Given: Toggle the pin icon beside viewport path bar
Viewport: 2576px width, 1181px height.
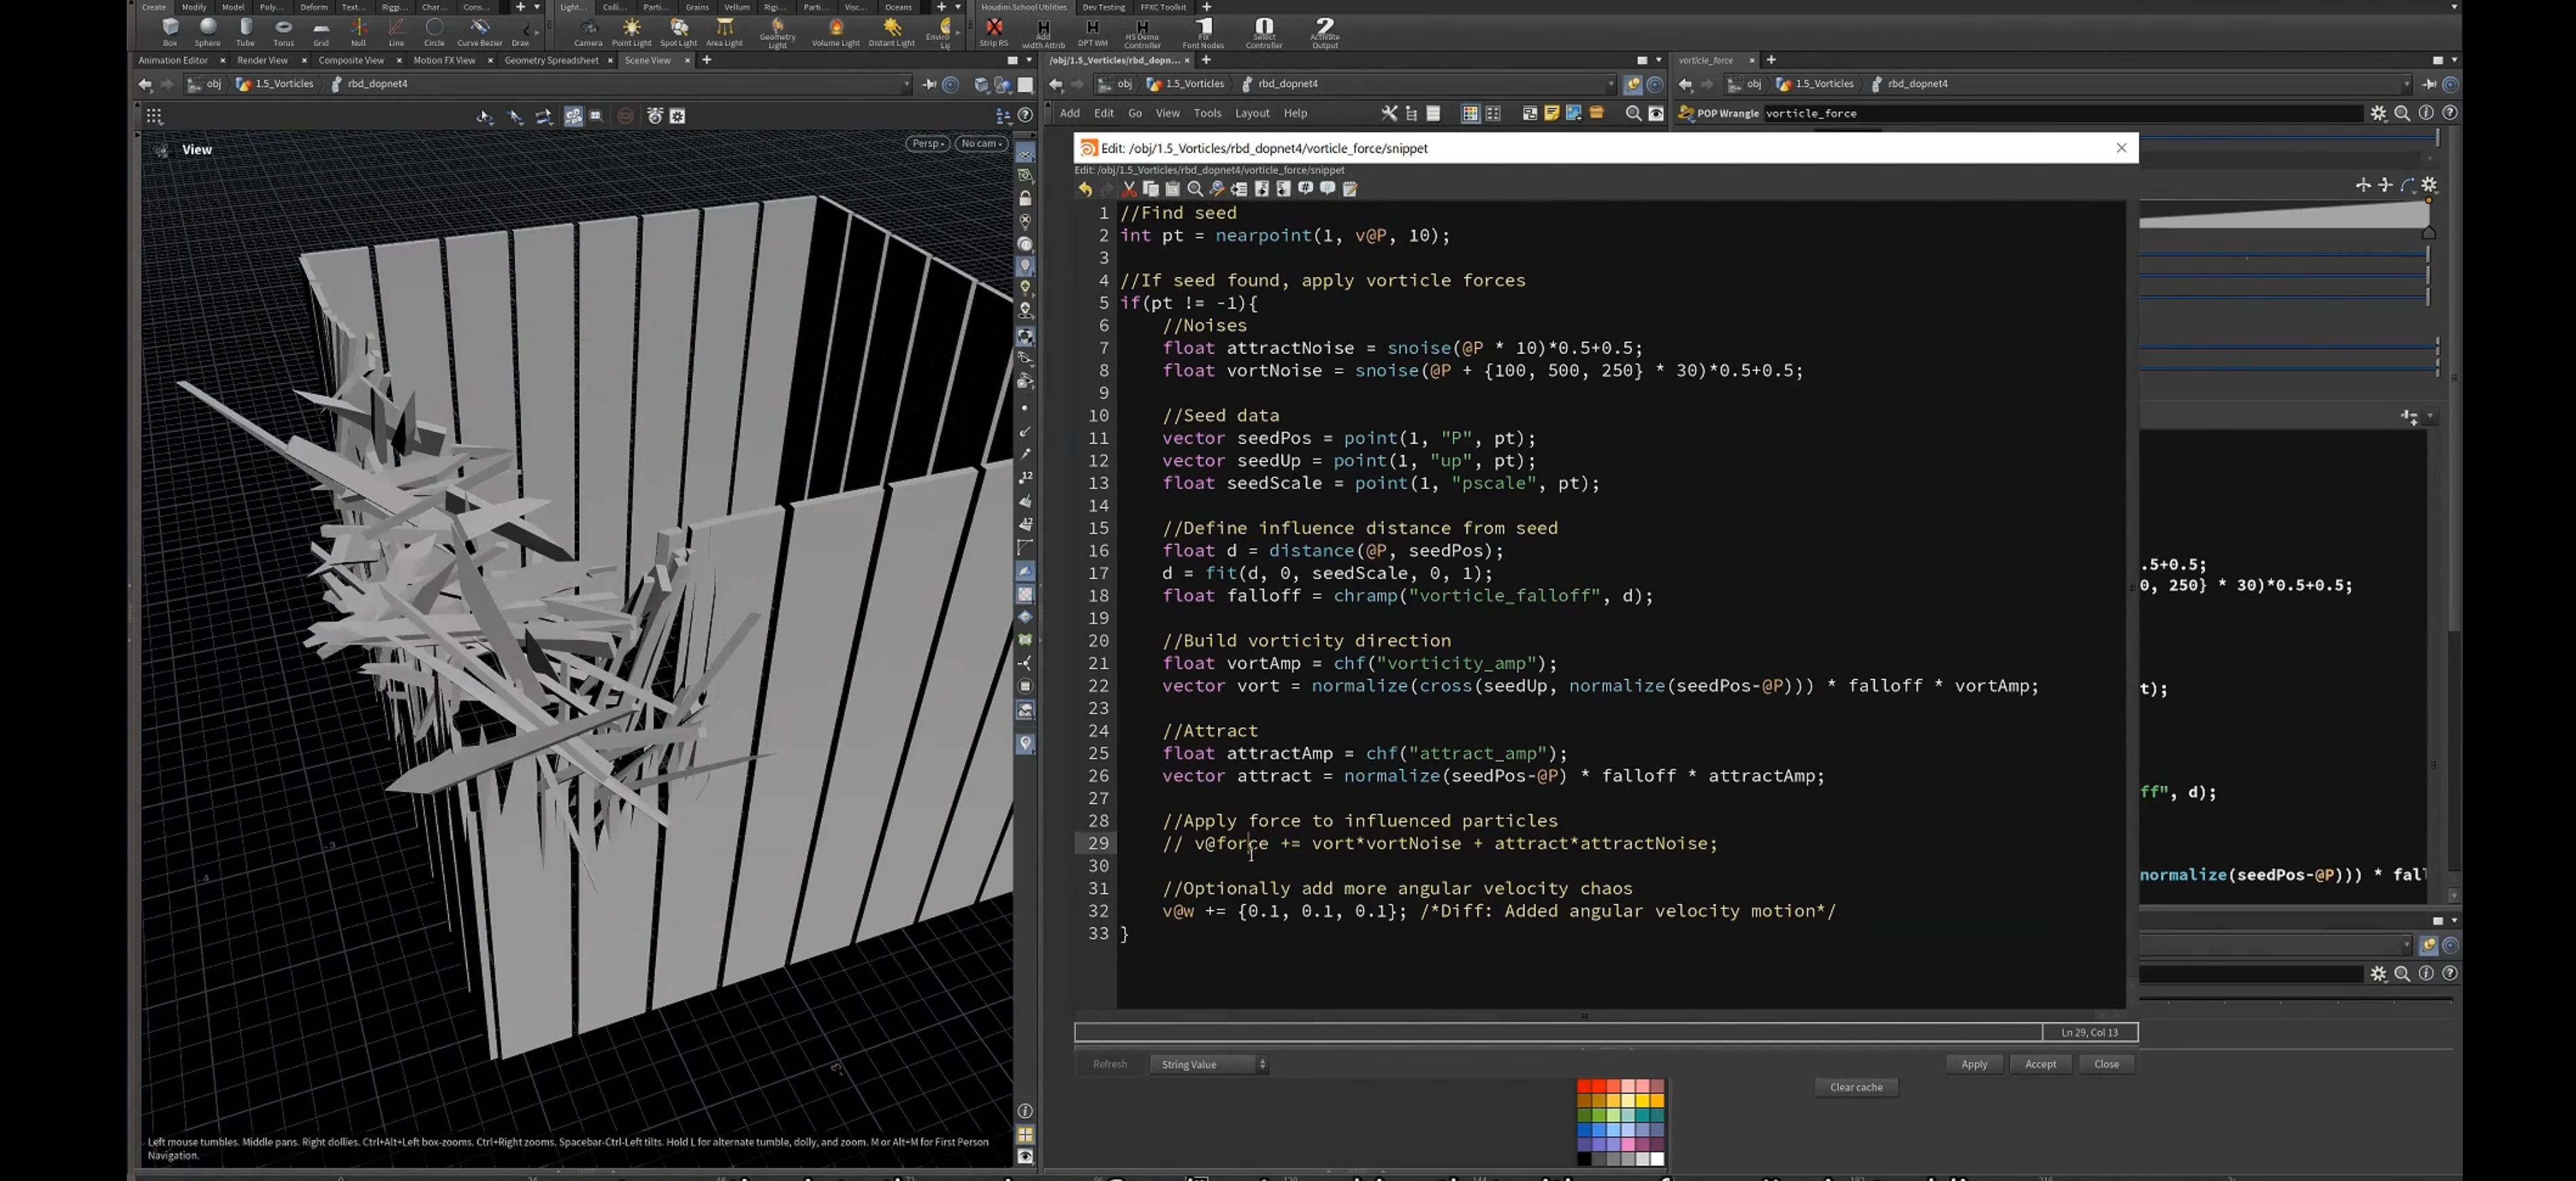Looking at the screenshot, I should pos(929,84).
